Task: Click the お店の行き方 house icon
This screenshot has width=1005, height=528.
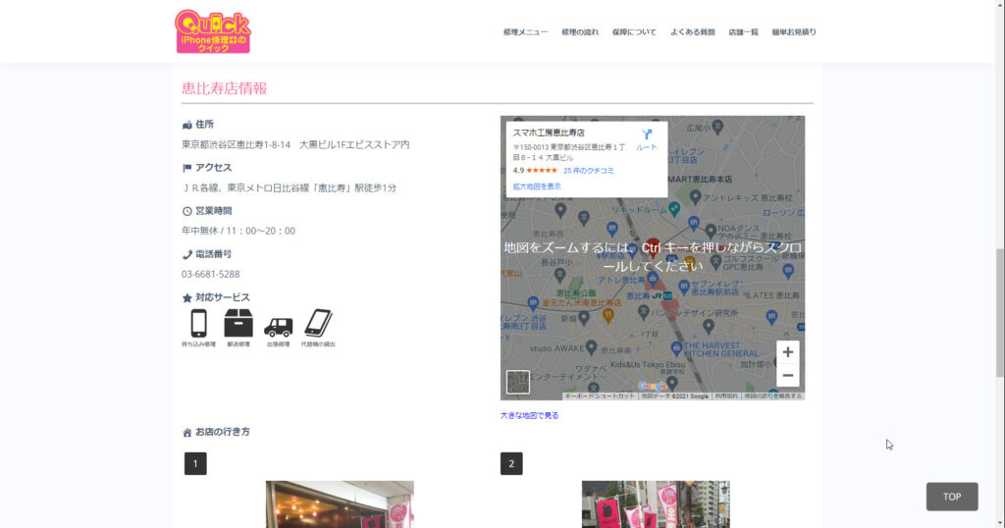Action: tap(187, 433)
